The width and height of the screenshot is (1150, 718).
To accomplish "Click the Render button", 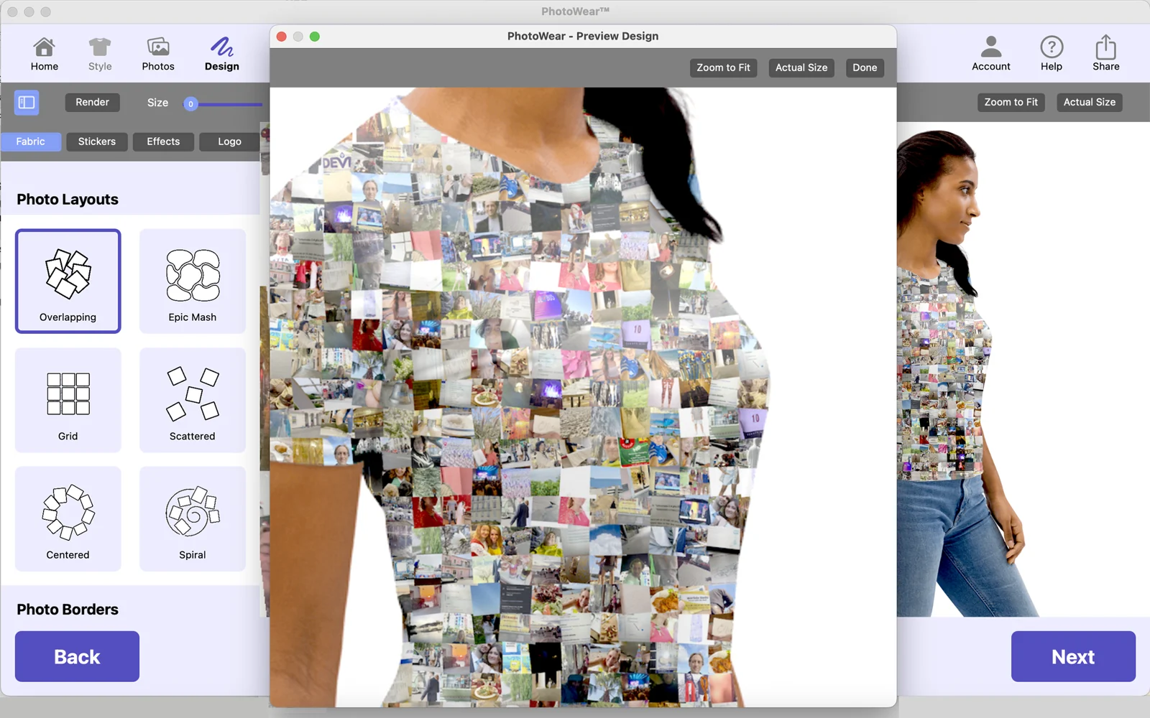I will [x=93, y=102].
